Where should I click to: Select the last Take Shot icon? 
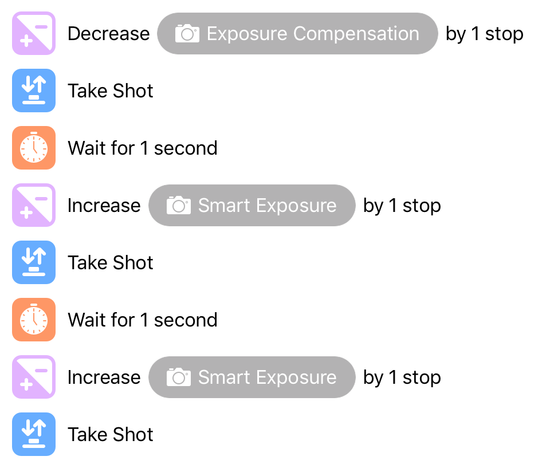click(34, 434)
